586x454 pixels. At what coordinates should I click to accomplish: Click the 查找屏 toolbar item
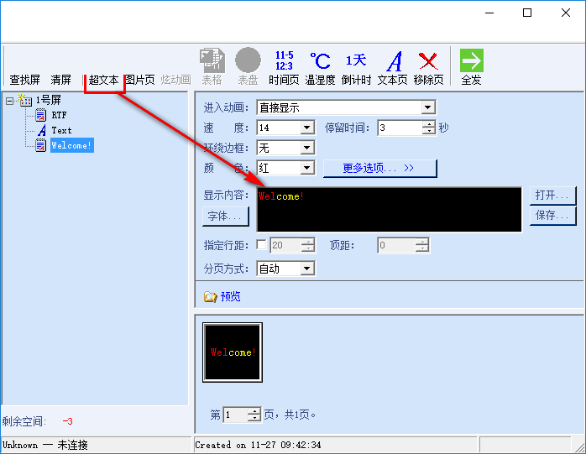point(24,80)
